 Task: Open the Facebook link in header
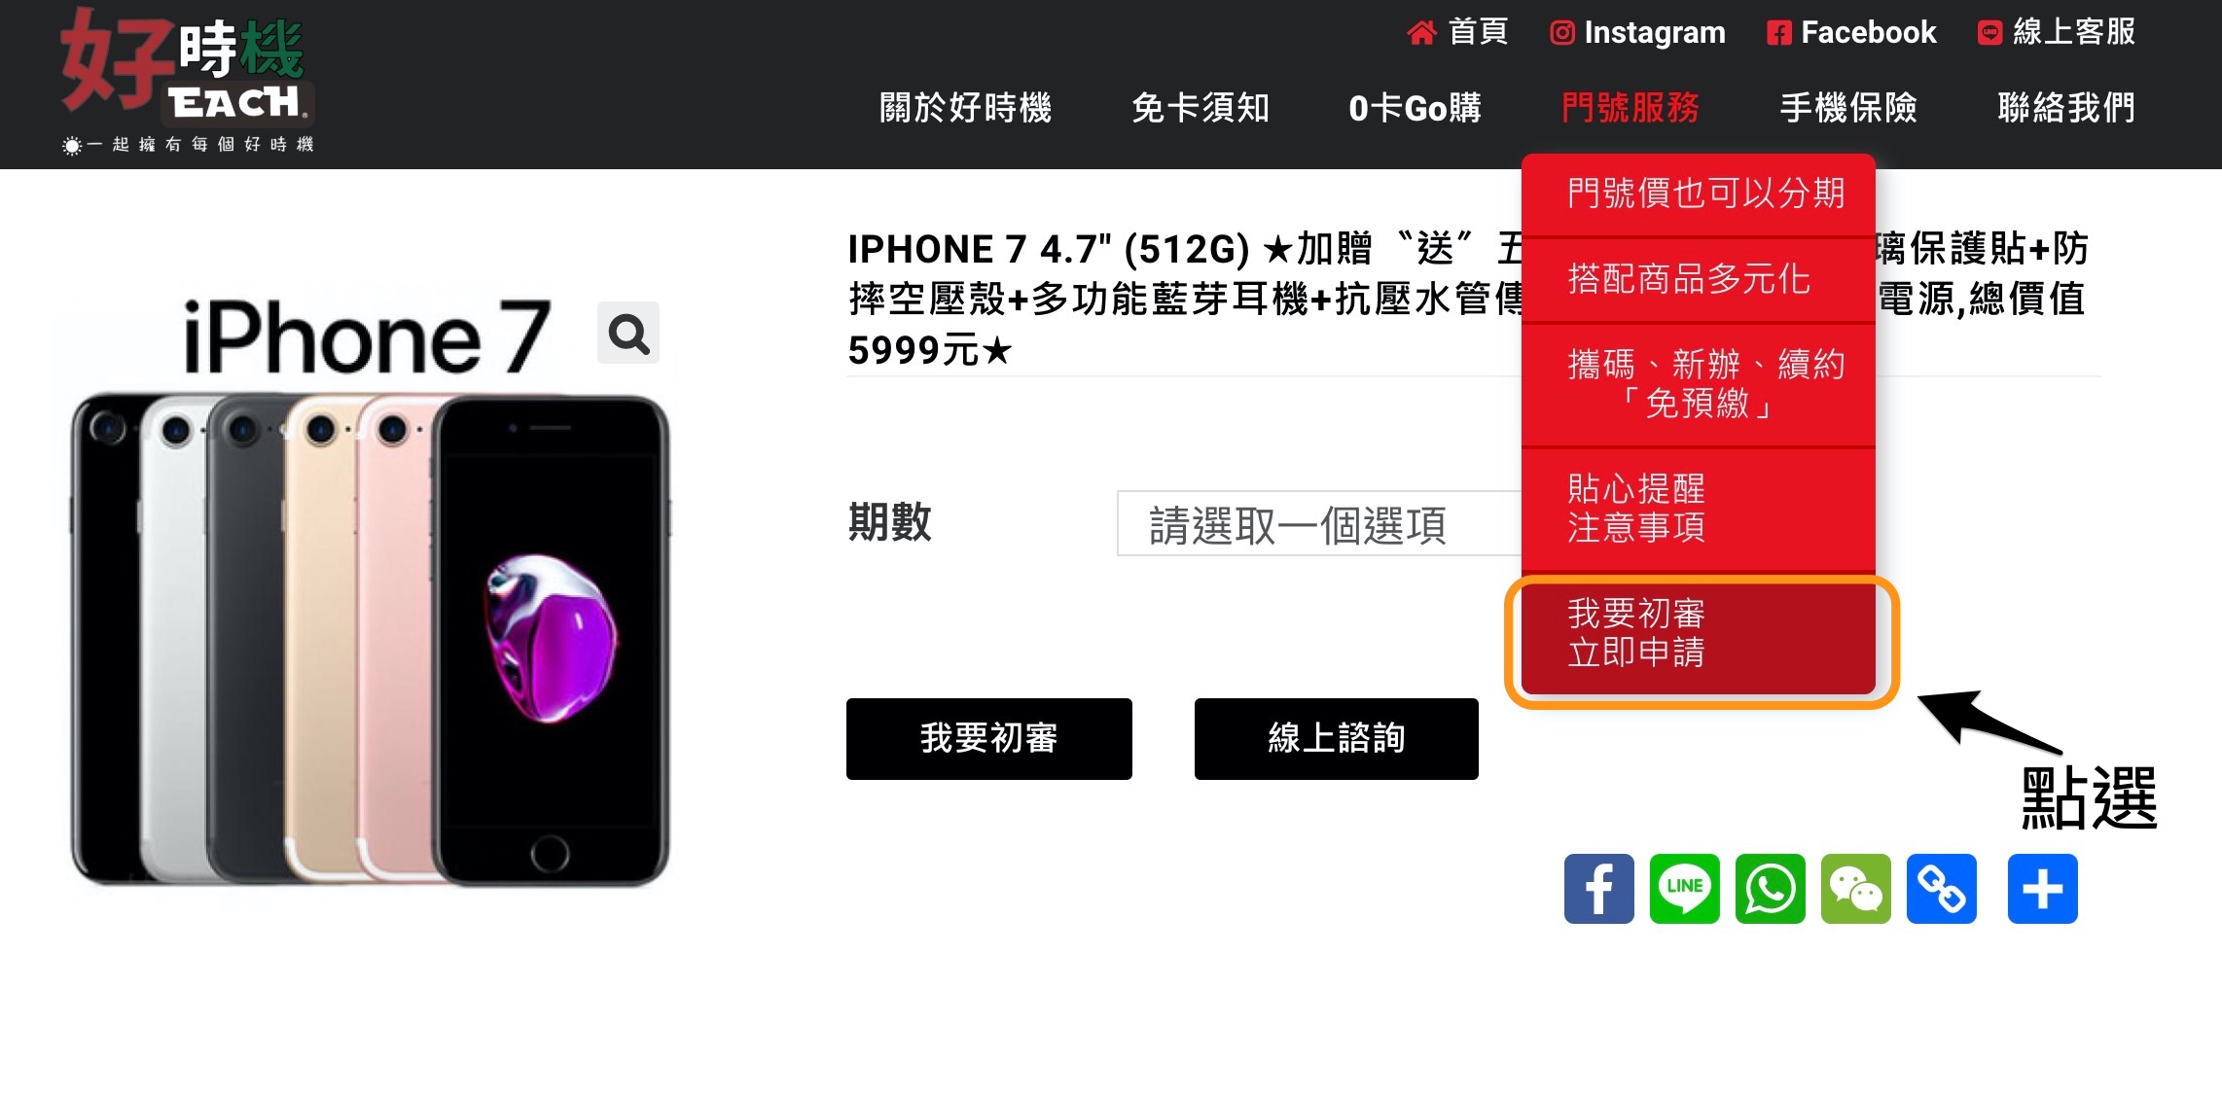(x=1851, y=32)
